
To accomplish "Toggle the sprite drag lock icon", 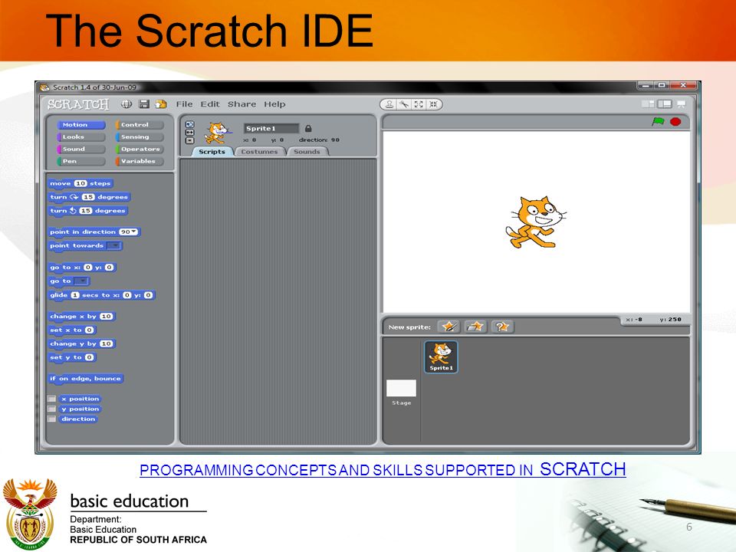I will pos(308,128).
